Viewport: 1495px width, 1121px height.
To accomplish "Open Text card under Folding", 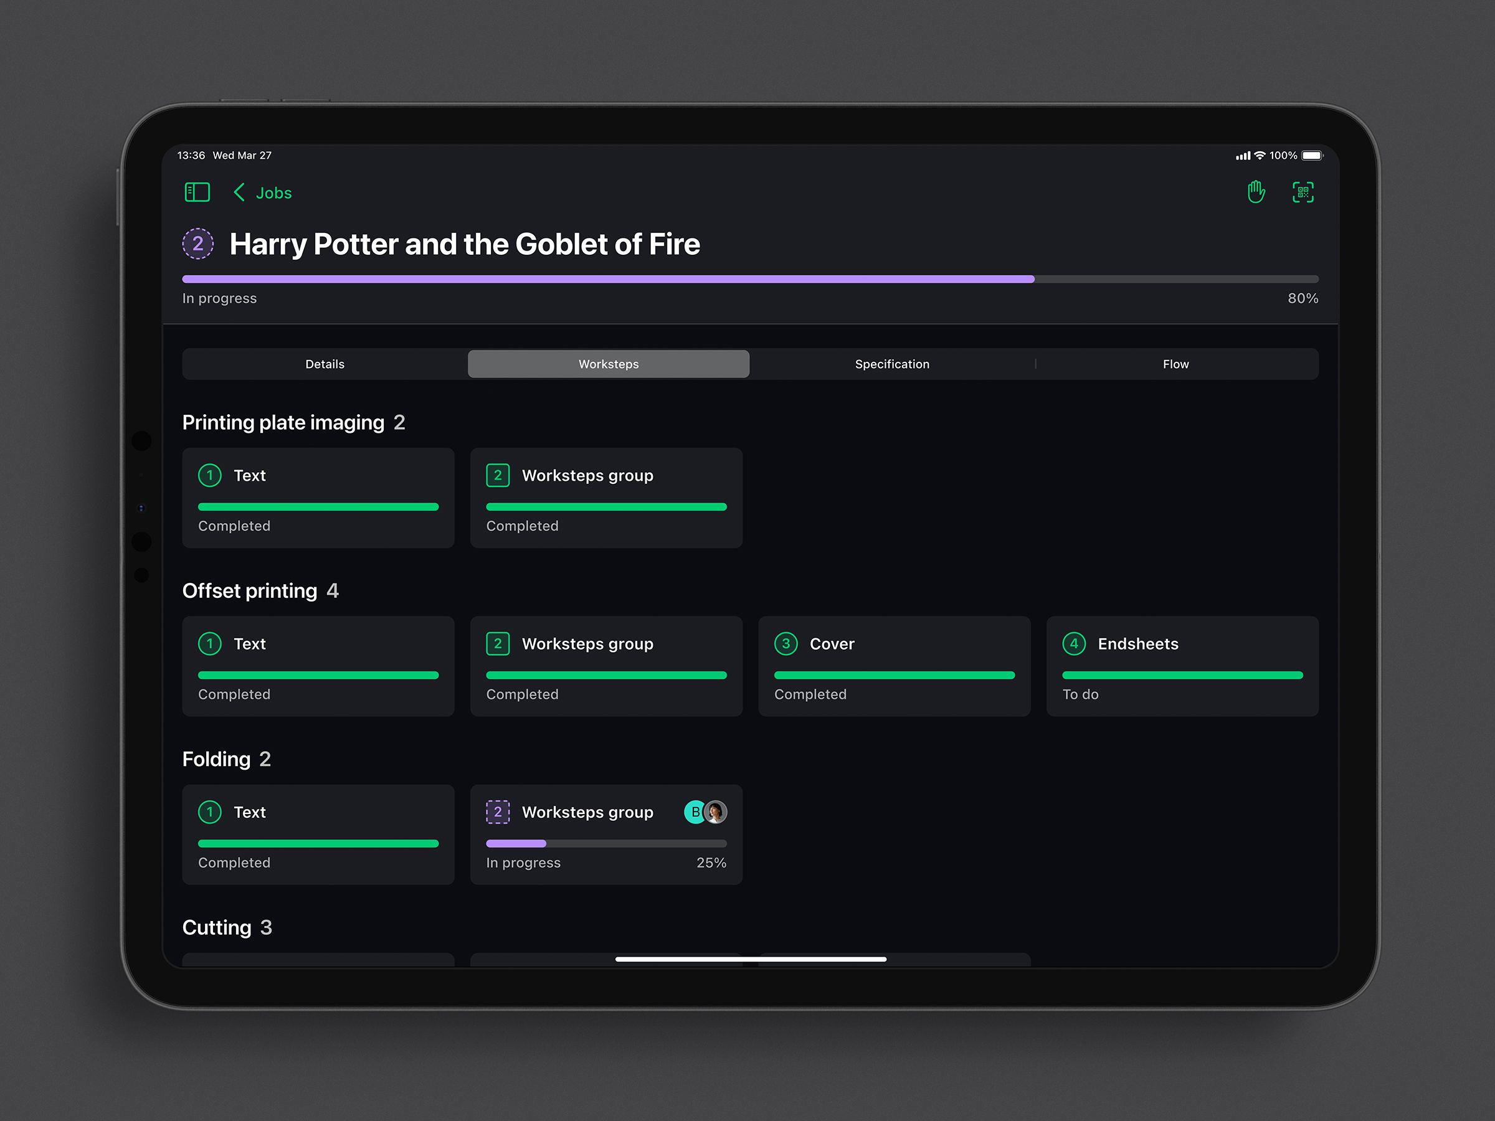I will [x=318, y=835].
